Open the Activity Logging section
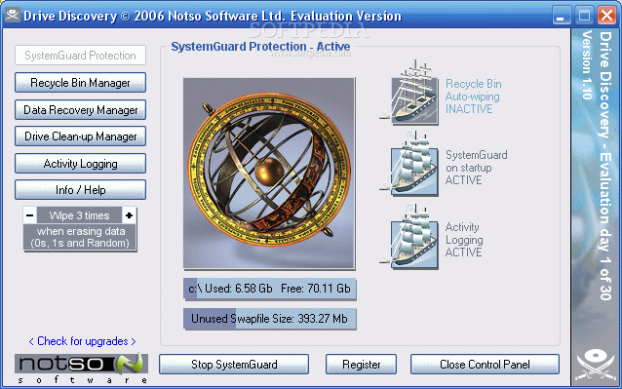Screen dimensions: 622x389 click(81, 164)
